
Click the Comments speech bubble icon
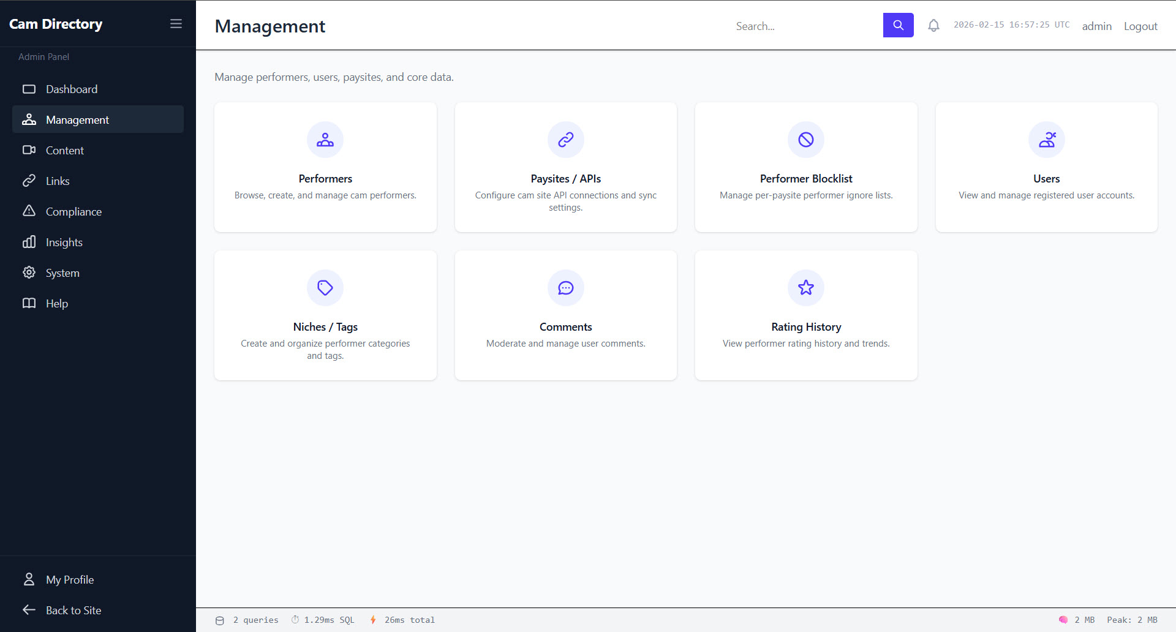[565, 288]
